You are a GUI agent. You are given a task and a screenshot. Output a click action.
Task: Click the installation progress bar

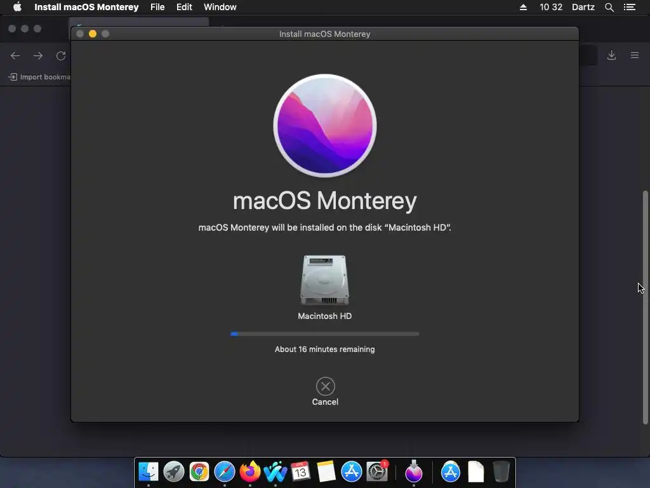324,334
